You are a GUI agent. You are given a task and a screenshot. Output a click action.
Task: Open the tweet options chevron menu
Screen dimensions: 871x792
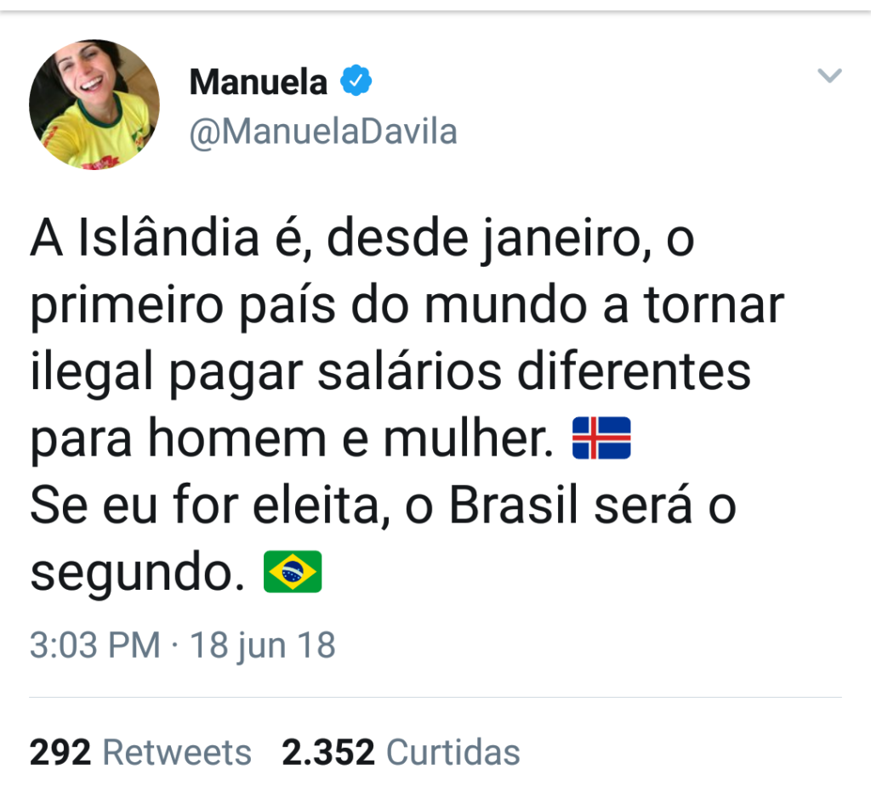pos(828,76)
